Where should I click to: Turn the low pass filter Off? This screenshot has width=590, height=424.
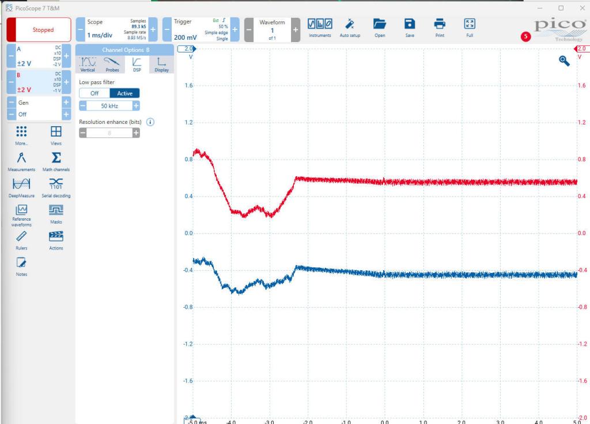pyautogui.click(x=94, y=93)
